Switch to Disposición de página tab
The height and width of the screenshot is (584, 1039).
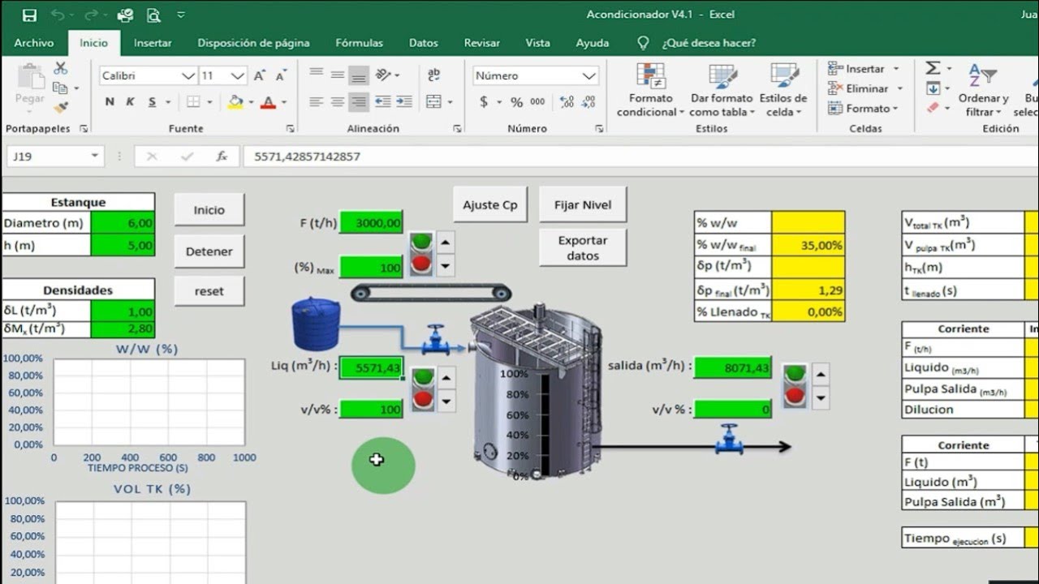click(253, 43)
